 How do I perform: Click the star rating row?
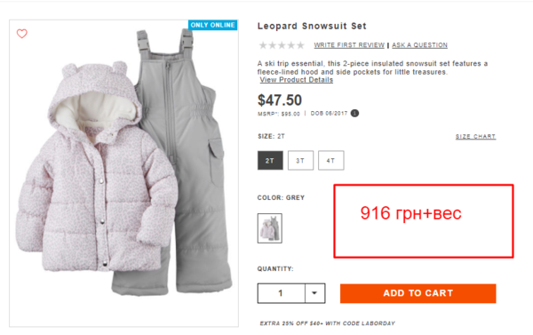282,45
